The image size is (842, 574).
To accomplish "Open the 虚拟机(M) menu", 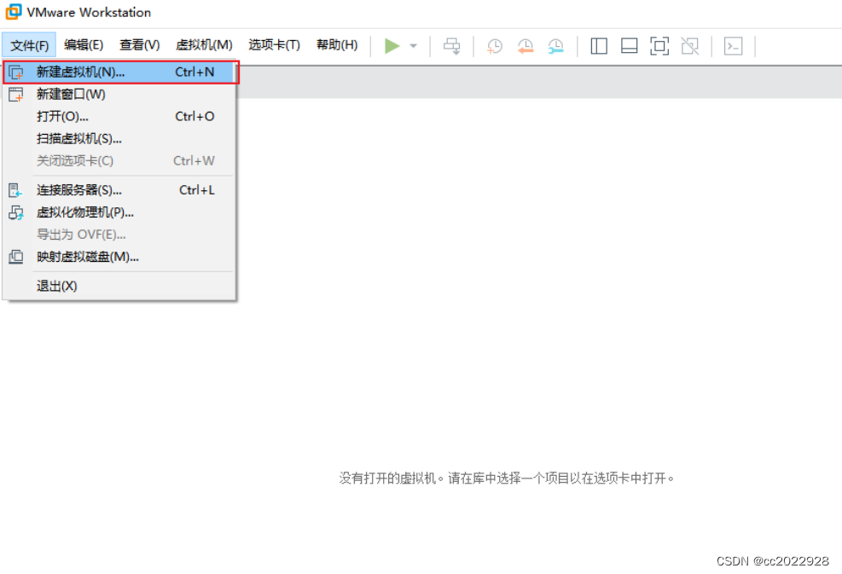I will 204,45.
